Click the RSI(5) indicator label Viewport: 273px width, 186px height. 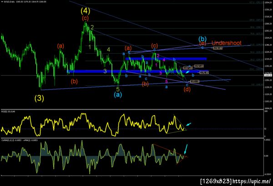(x=8, y=111)
